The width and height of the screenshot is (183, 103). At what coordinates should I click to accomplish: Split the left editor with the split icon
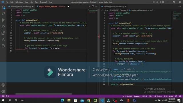[93, 7]
